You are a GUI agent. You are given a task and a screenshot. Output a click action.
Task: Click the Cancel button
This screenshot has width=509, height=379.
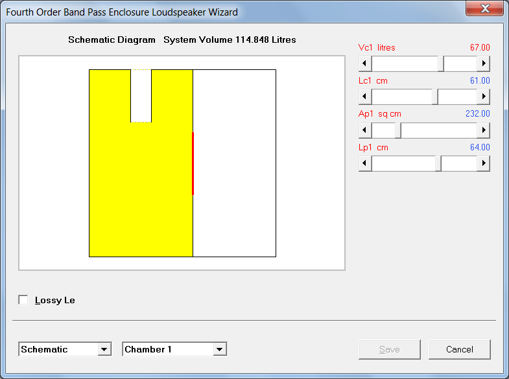click(459, 349)
